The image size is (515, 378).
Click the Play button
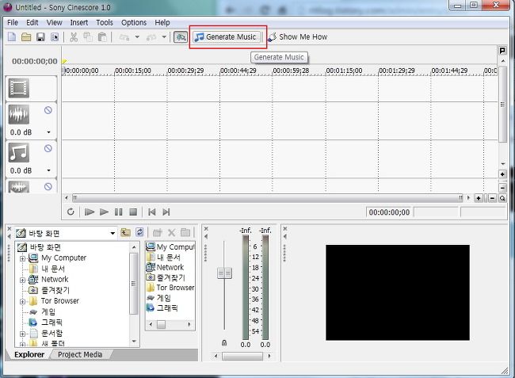pyautogui.click(x=104, y=212)
